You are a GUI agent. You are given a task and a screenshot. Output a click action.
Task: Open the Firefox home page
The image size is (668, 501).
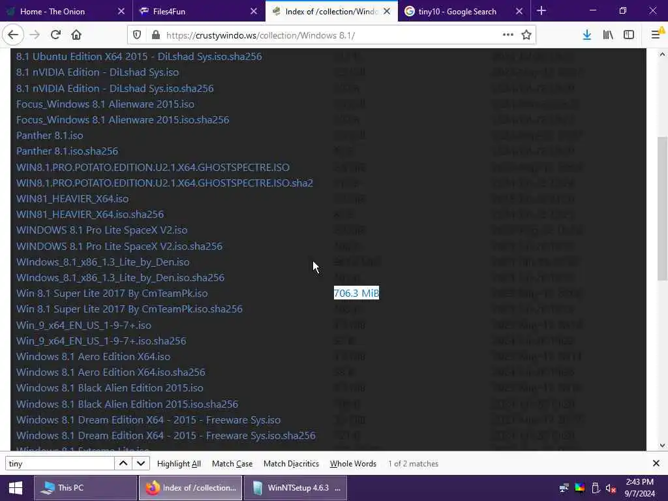click(76, 35)
